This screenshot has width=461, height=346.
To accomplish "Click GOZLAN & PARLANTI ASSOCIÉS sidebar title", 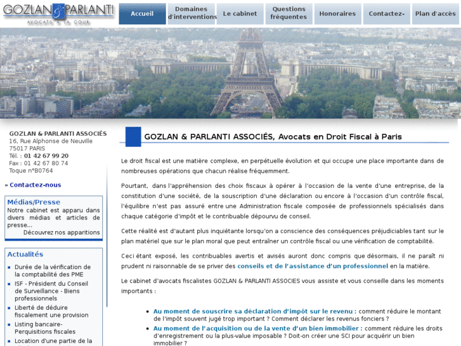I will [58, 134].
